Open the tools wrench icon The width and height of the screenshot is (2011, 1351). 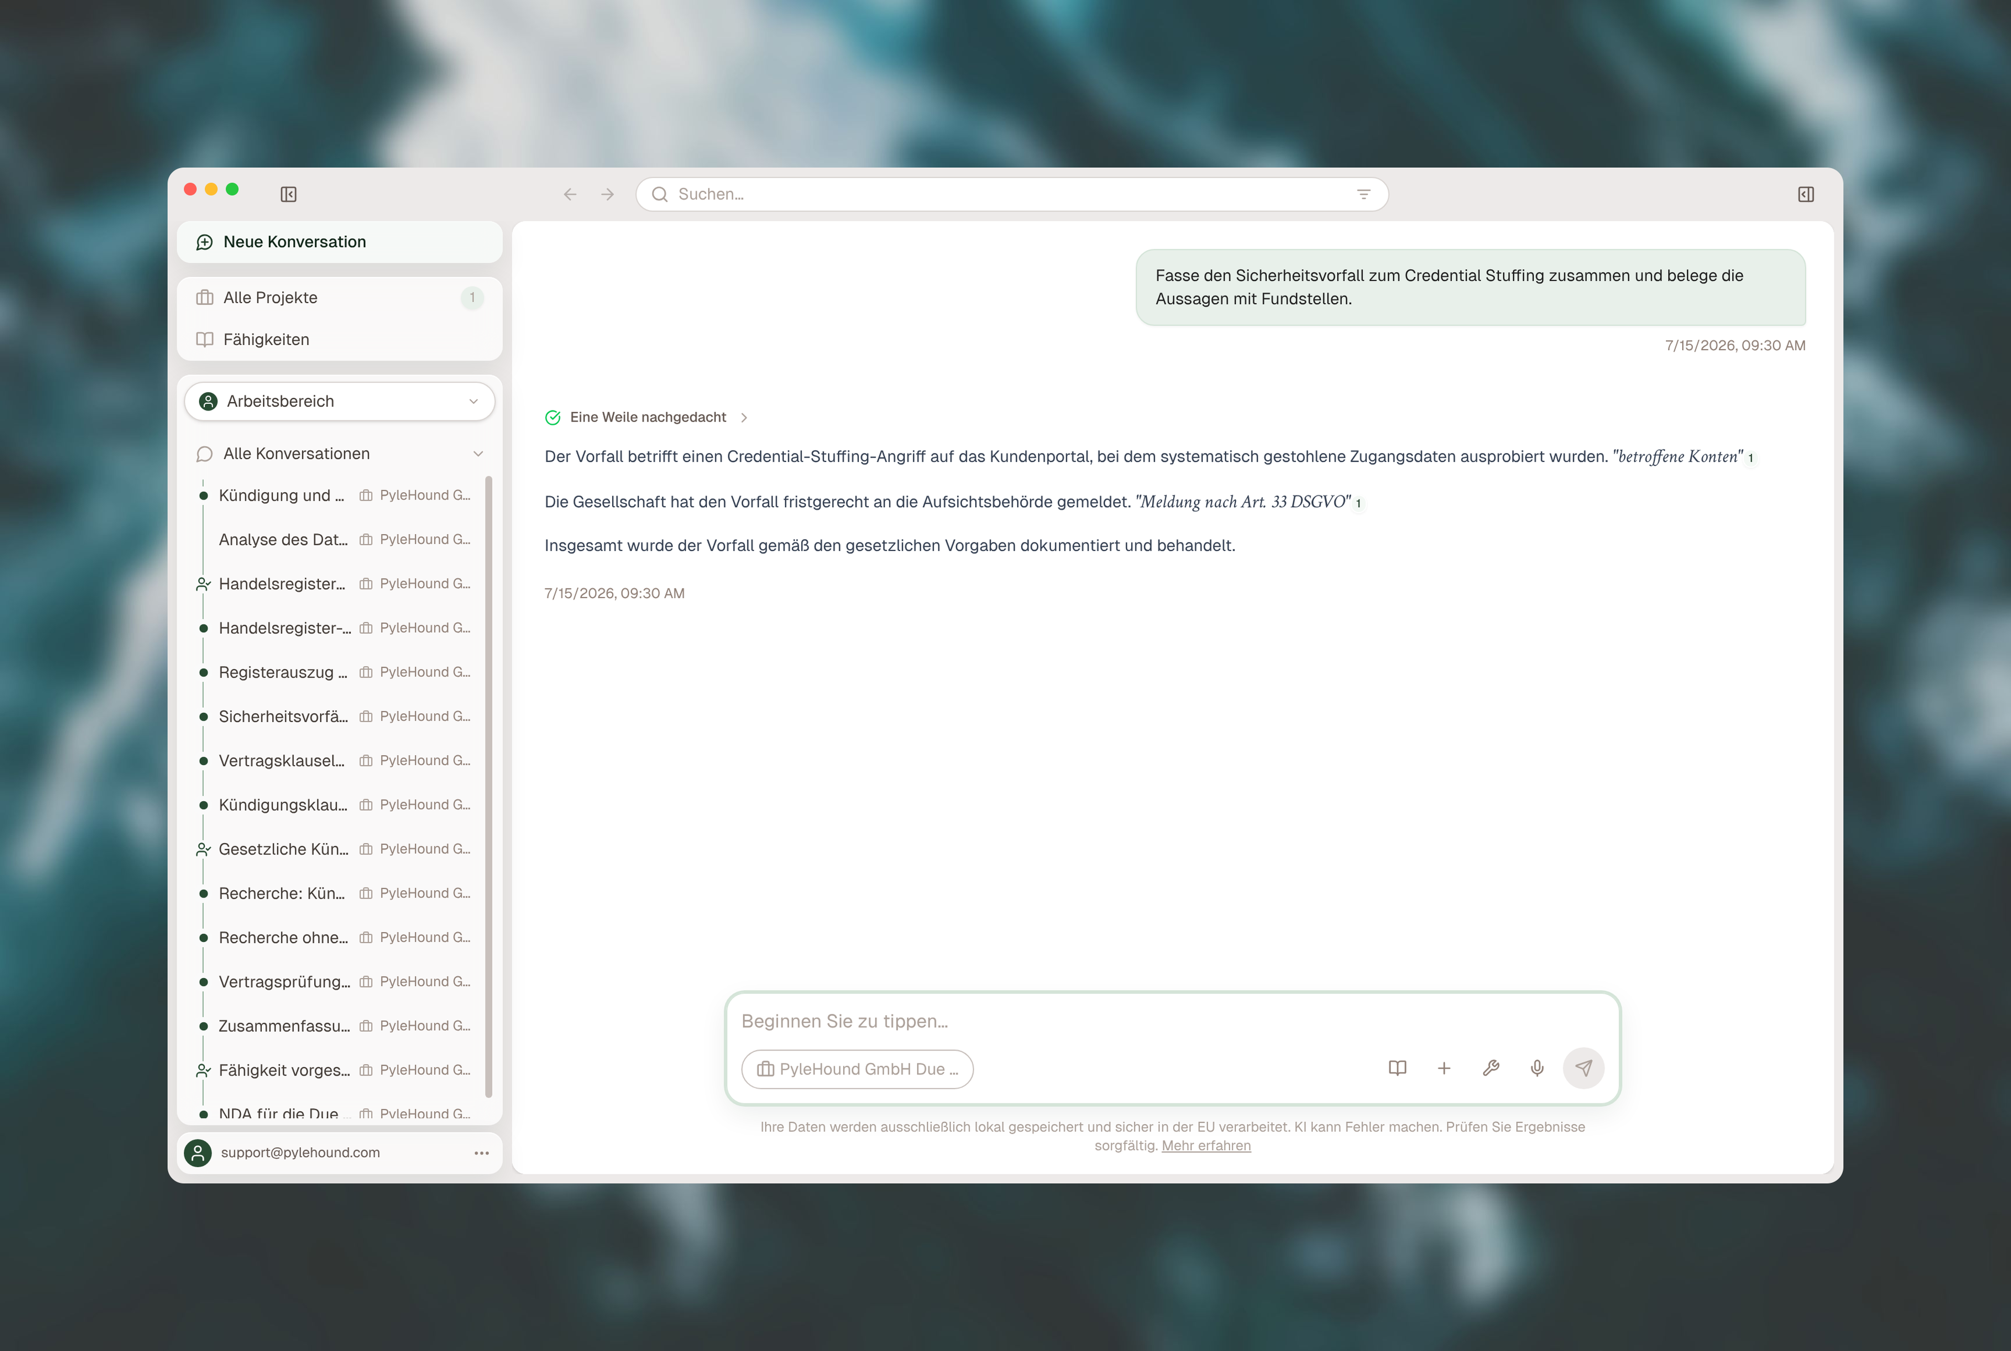1490,1068
